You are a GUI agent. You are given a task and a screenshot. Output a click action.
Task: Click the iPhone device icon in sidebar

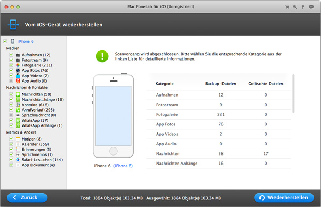click(x=13, y=41)
